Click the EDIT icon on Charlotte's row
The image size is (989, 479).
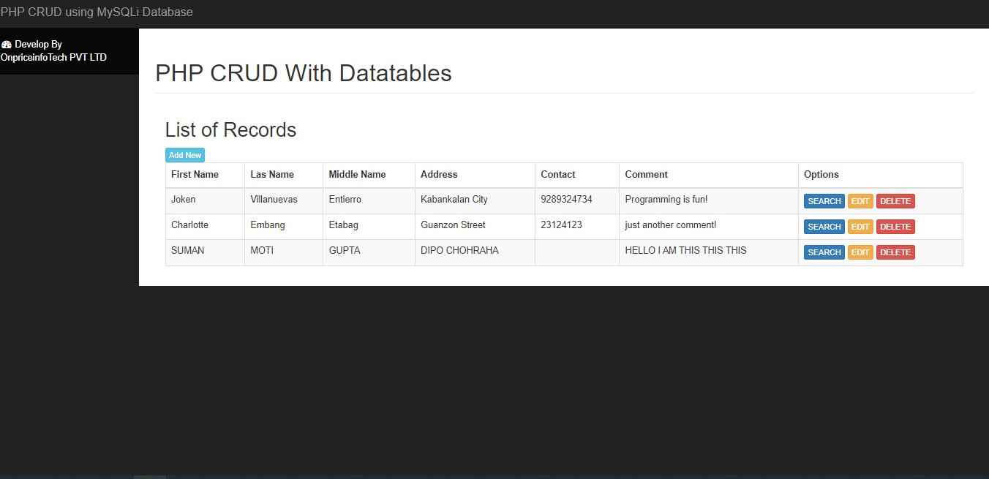(x=860, y=226)
